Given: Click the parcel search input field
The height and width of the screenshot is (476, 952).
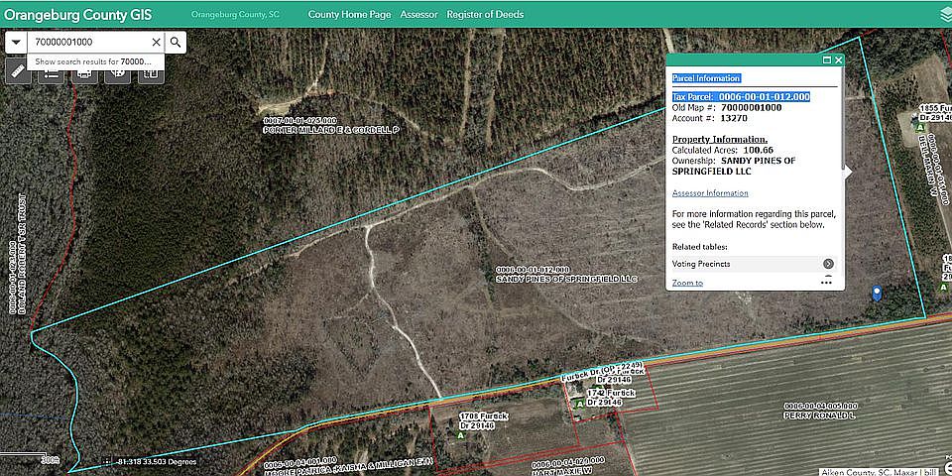Looking at the screenshot, I should point(89,42).
